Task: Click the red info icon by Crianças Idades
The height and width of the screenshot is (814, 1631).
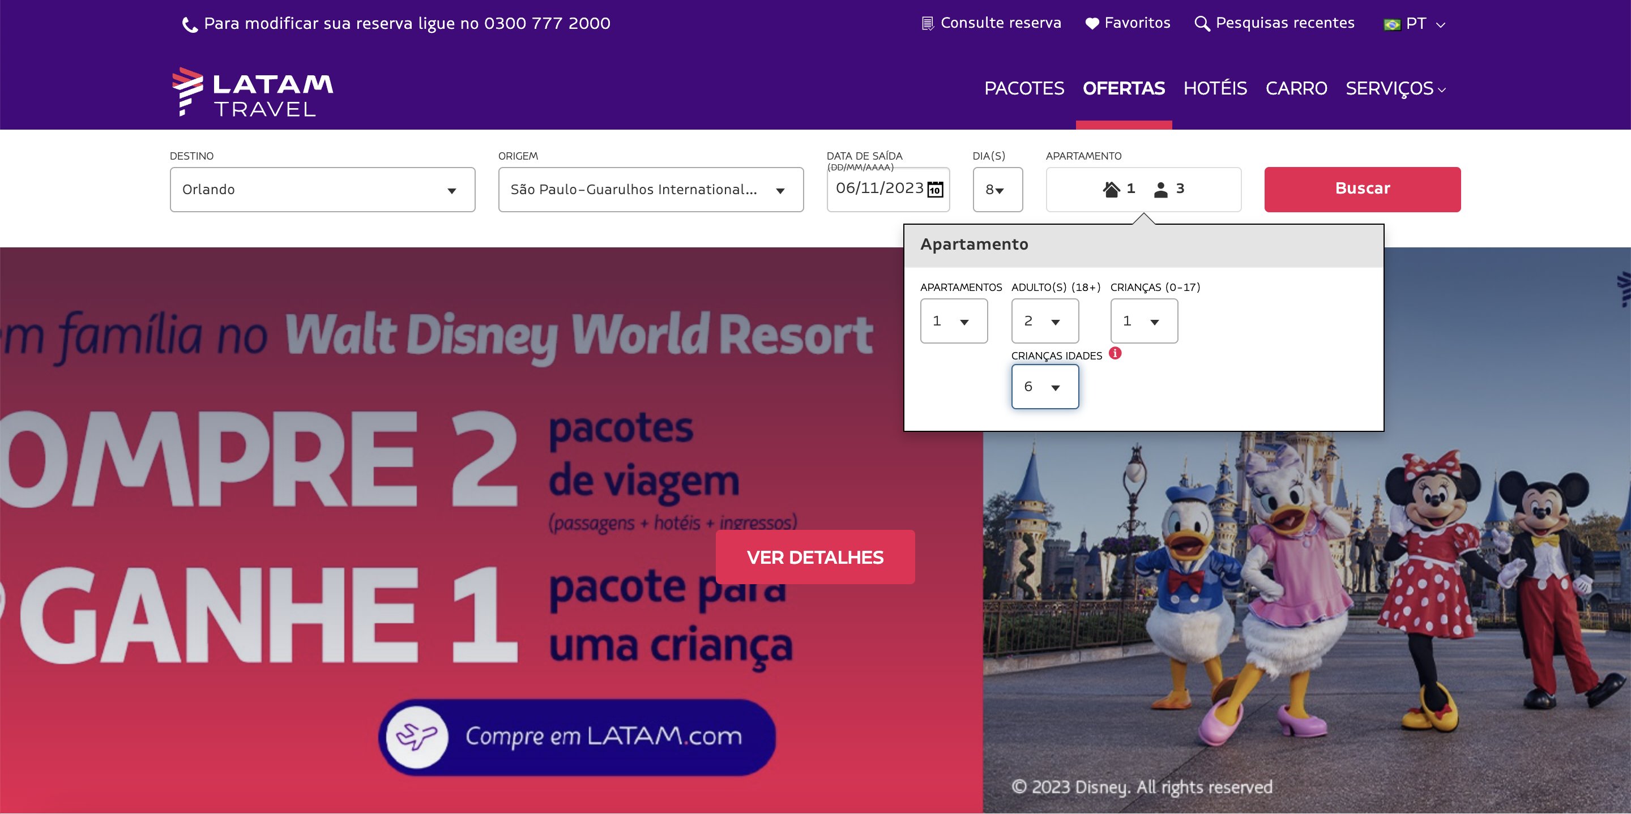Action: (x=1116, y=353)
